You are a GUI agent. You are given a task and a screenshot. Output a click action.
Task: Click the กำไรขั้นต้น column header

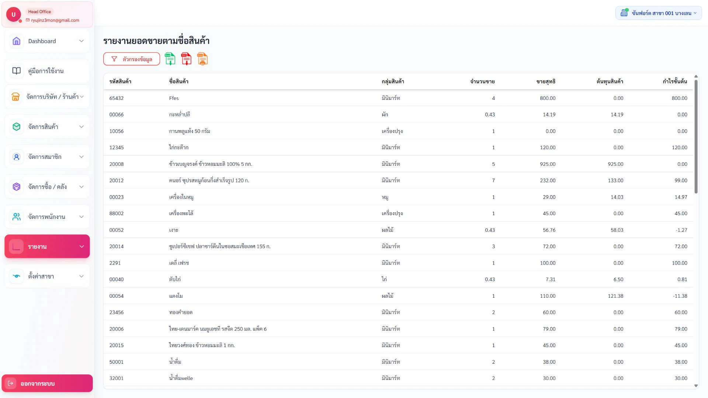click(675, 81)
